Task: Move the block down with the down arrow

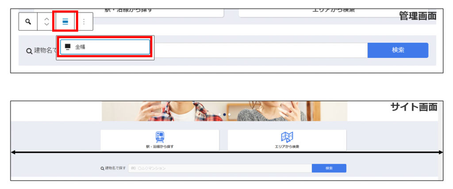Action: 46,25
